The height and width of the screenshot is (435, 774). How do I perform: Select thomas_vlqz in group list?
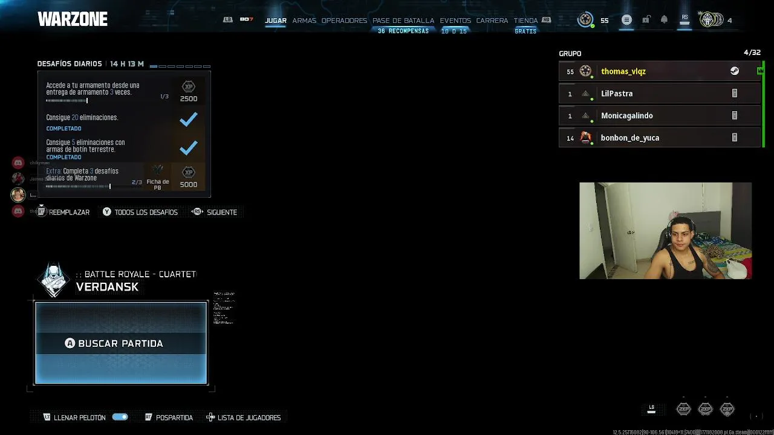pos(660,71)
